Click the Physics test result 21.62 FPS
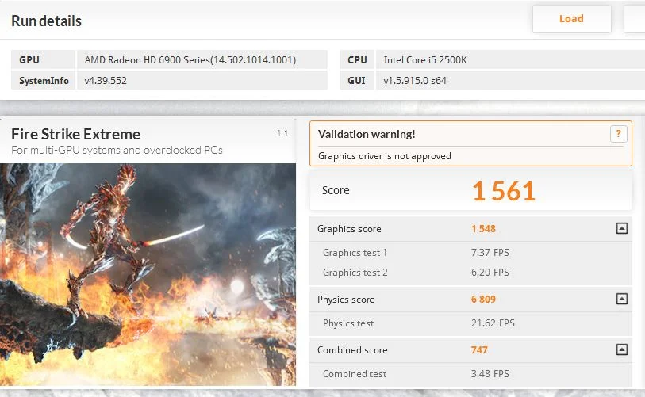645x397 pixels. 493,323
